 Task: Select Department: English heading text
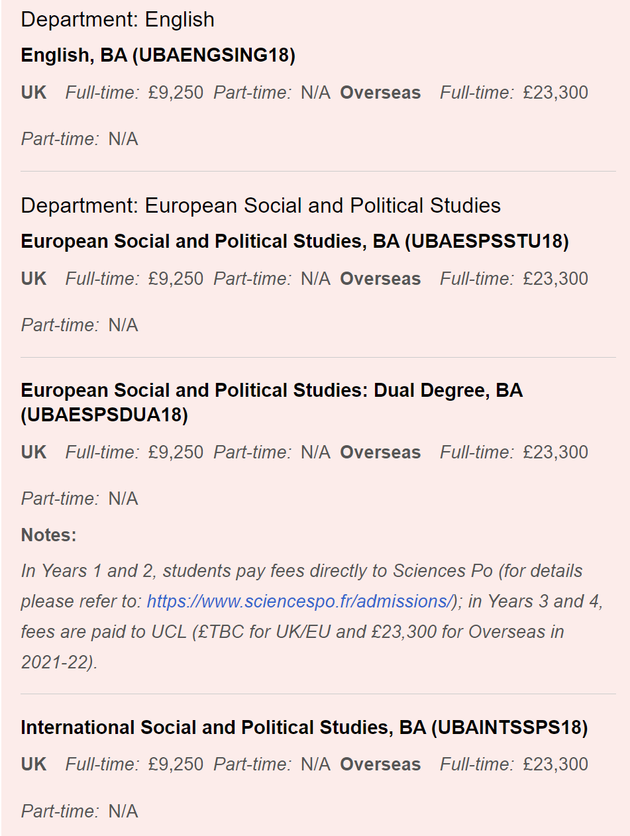tap(117, 20)
